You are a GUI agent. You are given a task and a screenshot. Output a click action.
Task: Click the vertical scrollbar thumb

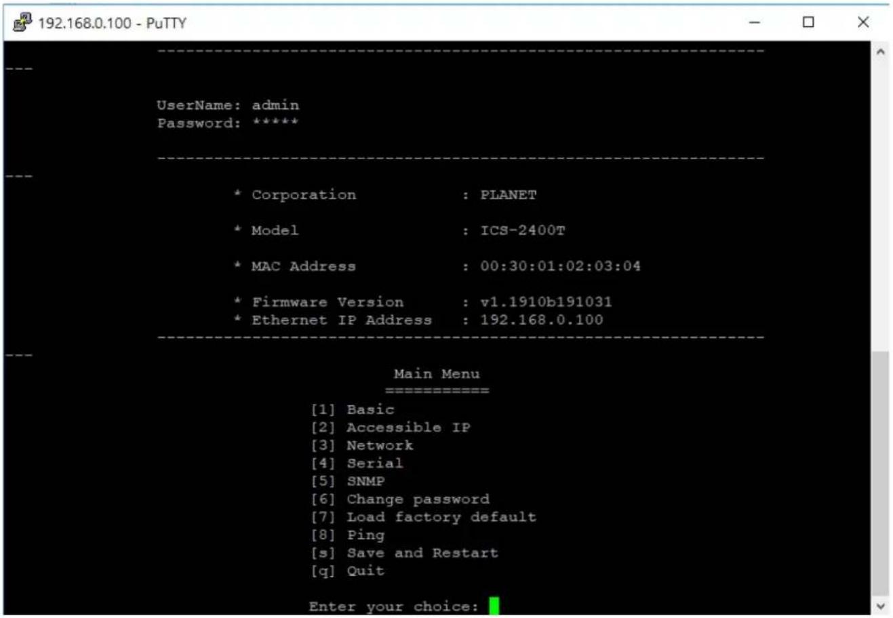click(880, 472)
